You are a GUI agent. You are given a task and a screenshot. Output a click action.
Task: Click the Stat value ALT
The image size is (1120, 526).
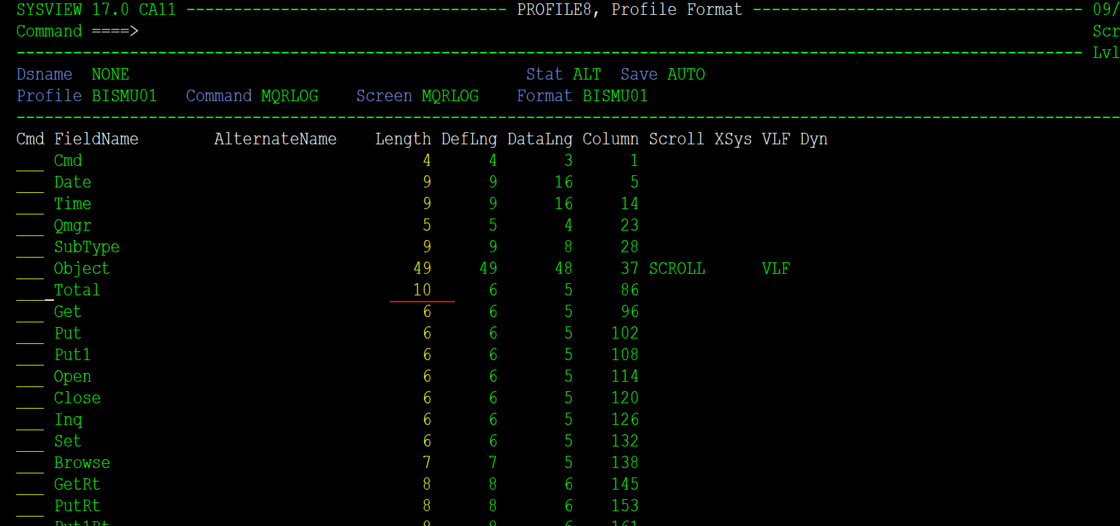pos(587,74)
